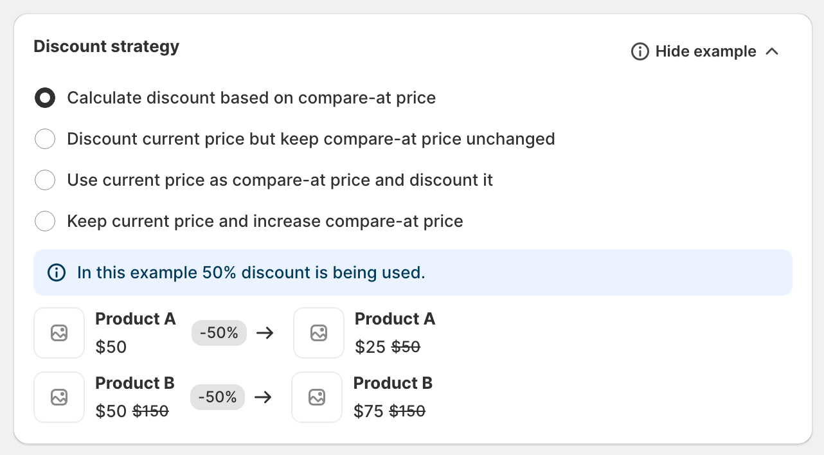The image size is (824, 455).
Task: Choose Use current price as compare-at price
Action: click(x=45, y=180)
